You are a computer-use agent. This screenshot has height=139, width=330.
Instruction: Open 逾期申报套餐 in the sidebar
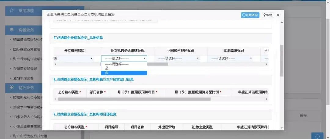pyautogui.click(x=23, y=78)
